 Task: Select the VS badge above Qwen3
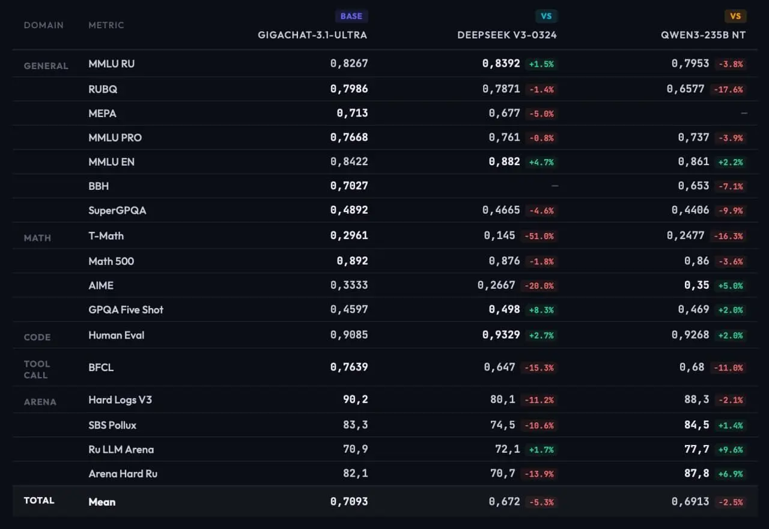pyautogui.click(x=735, y=16)
